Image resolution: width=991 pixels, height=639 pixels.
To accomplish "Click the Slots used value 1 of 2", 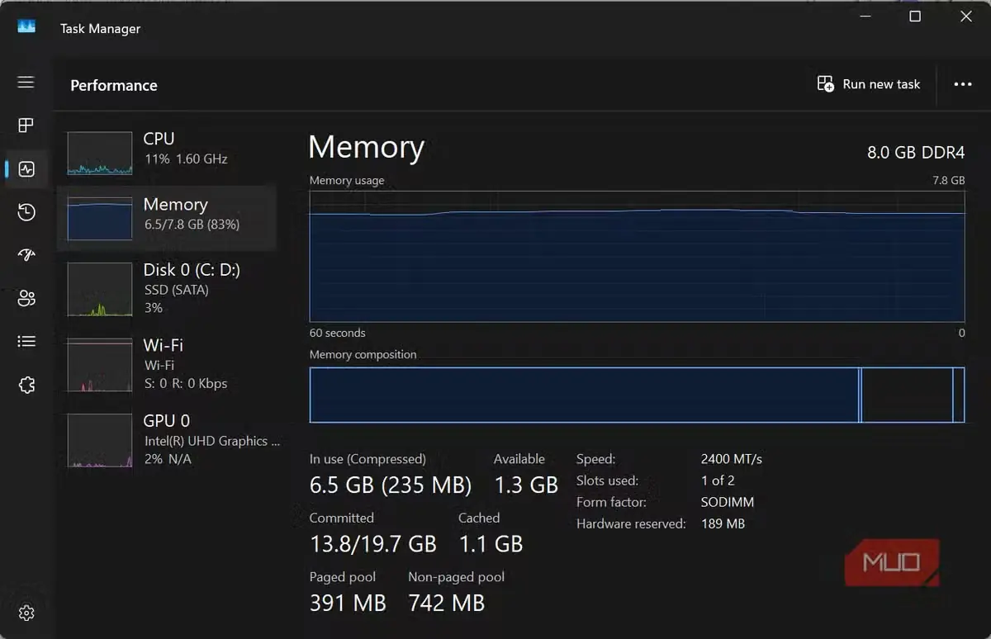I will coord(718,480).
